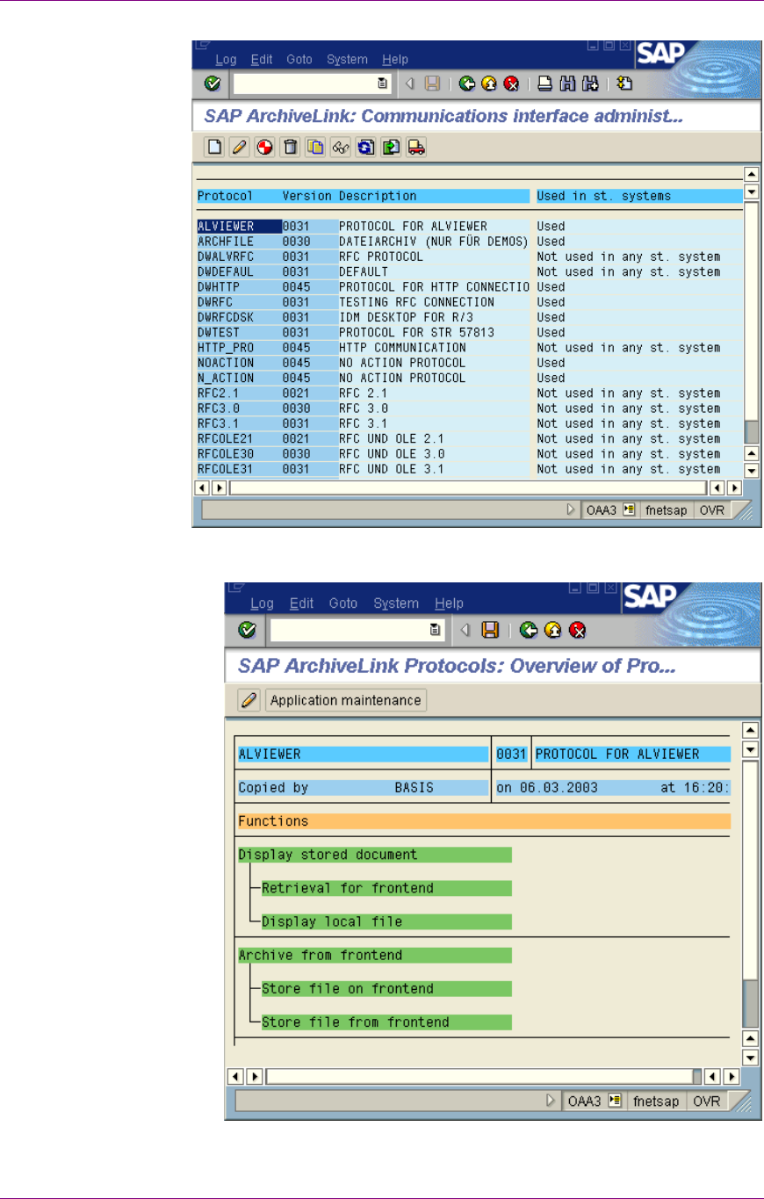
Task: Click yellow Exit icon in the Communications interface window
Action: pyautogui.click(x=489, y=84)
